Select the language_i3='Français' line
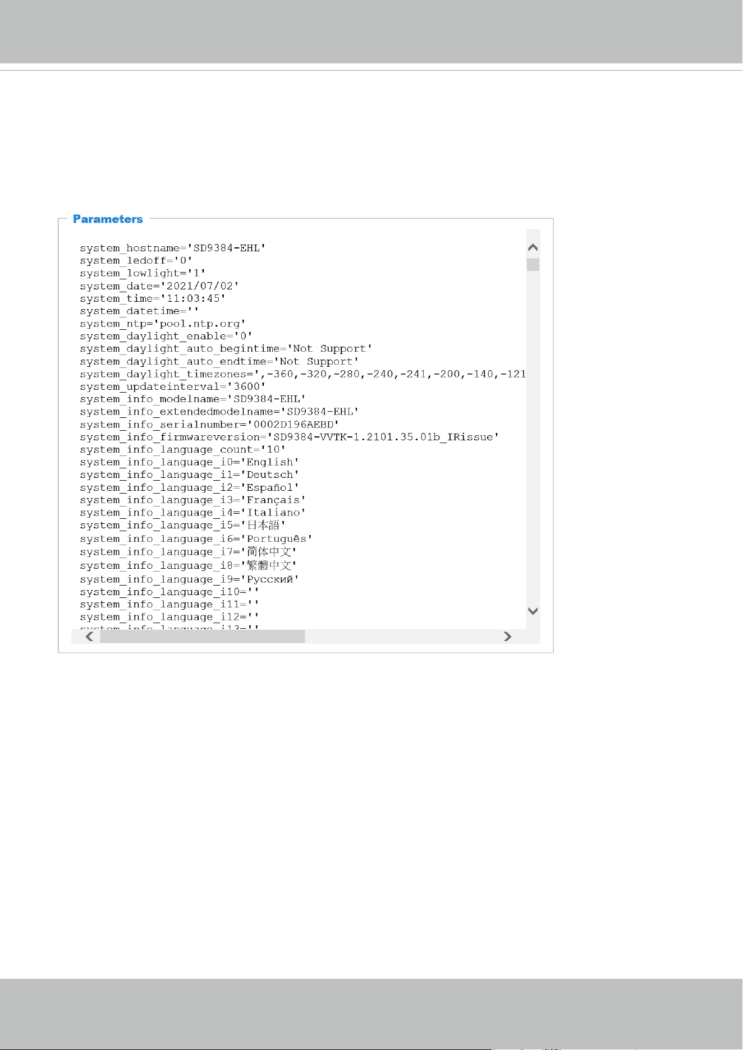 click(193, 500)
